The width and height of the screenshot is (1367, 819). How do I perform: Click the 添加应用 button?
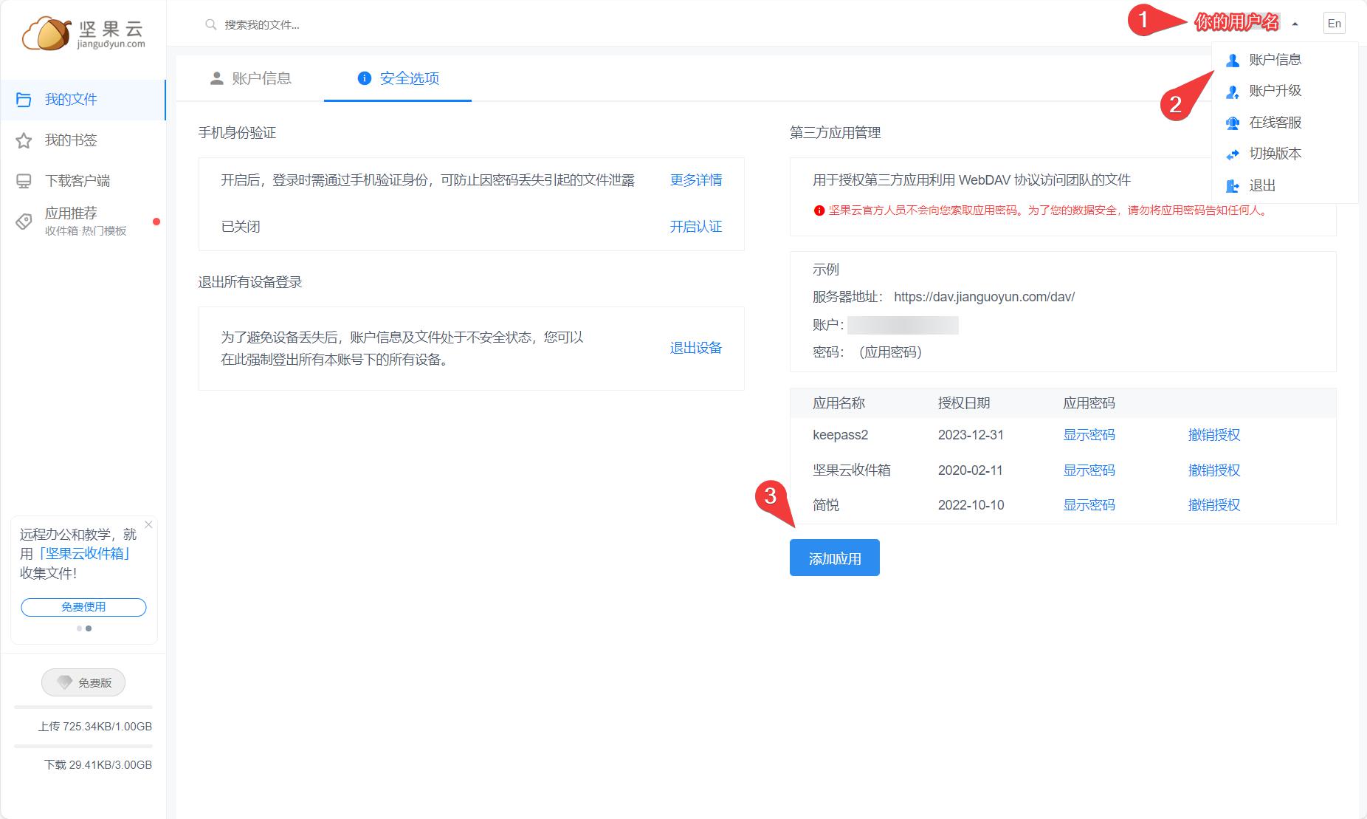click(834, 558)
